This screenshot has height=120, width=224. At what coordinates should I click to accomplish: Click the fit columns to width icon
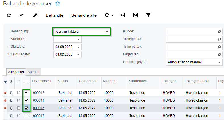(x=122, y=15)
